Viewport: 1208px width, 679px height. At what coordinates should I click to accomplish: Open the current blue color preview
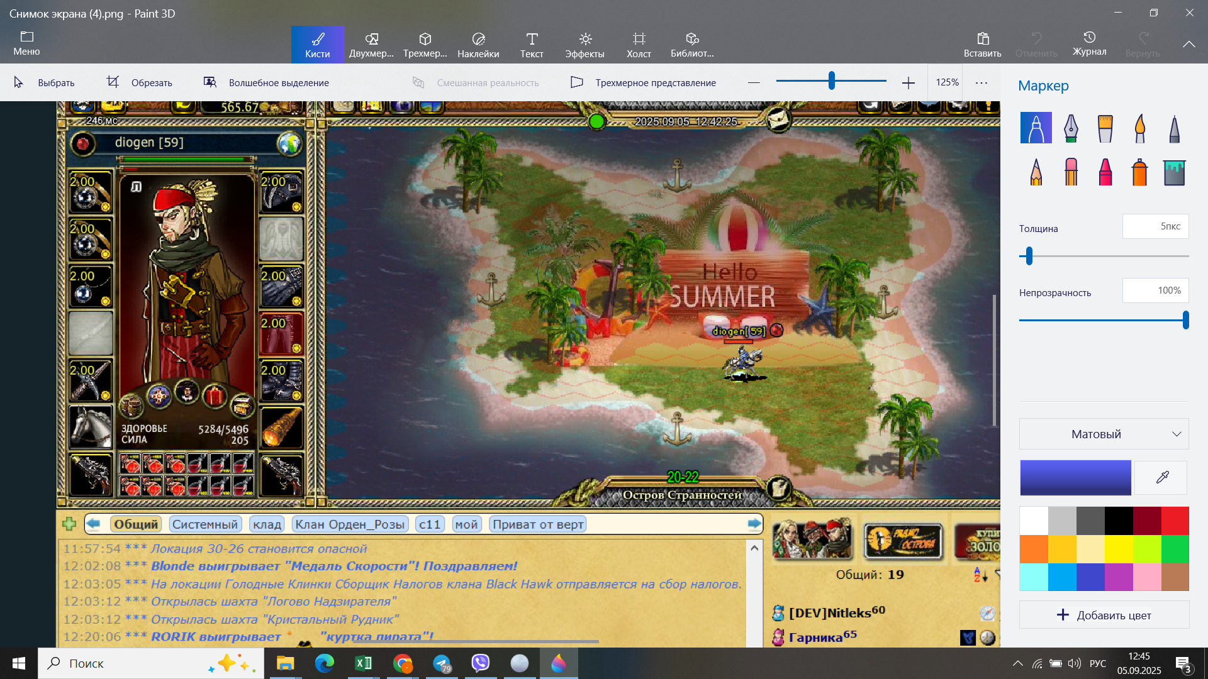[x=1075, y=478]
